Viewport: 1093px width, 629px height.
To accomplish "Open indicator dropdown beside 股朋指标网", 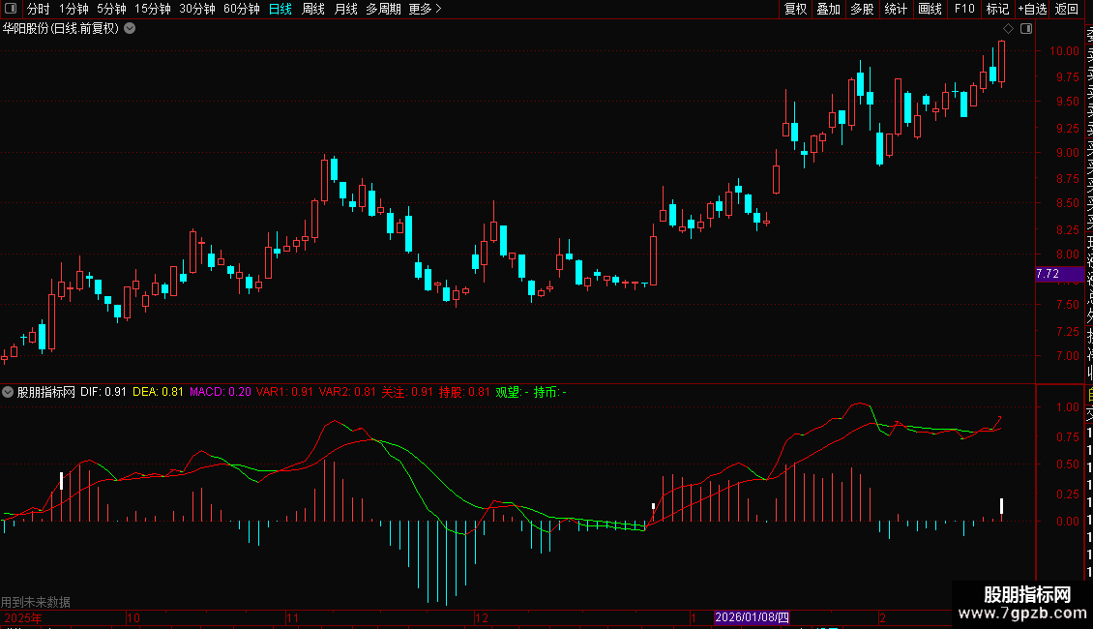I will click(x=8, y=392).
